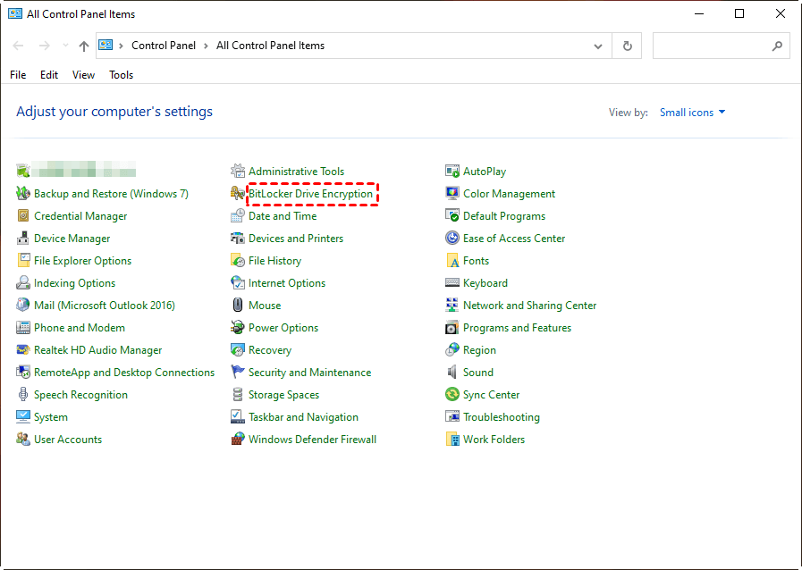802x570 pixels.
Task: Open the Programs and Features link
Action: (x=517, y=328)
